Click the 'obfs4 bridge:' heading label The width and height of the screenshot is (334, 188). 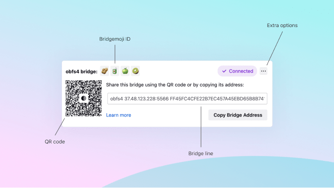click(81, 72)
